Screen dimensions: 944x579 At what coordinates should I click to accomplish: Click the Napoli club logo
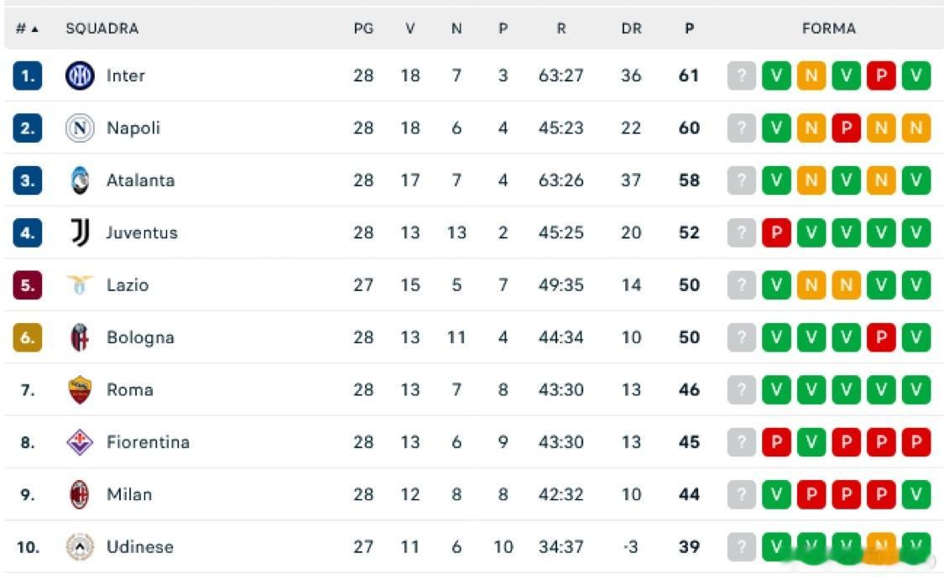[x=80, y=128]
